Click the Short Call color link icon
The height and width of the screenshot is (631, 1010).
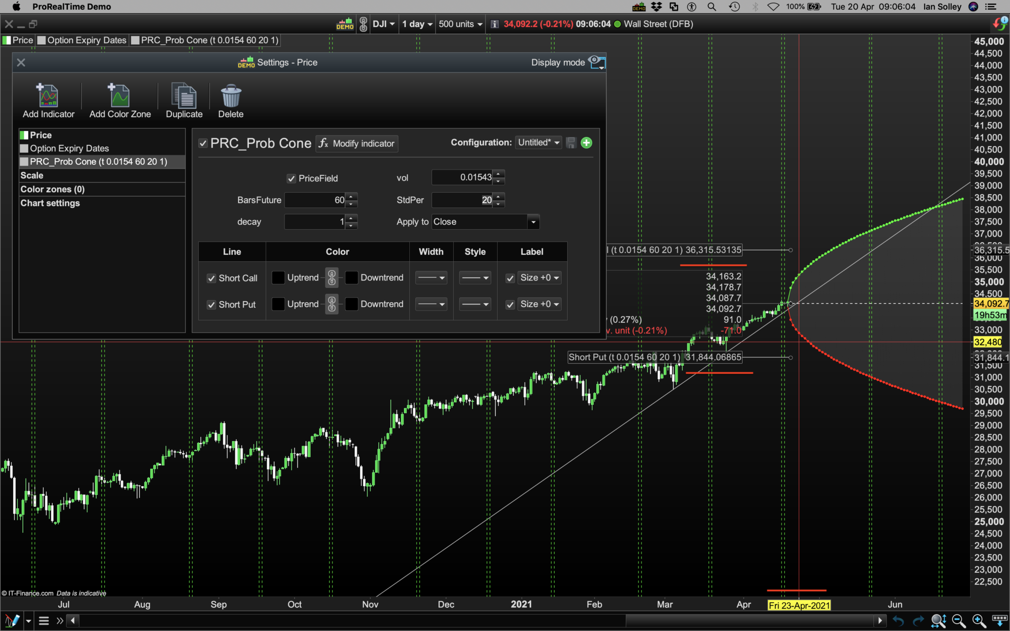point(332,278)
